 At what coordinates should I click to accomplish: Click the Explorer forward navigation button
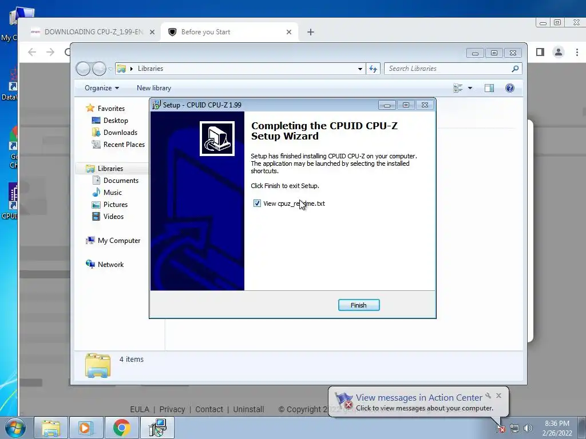(99, 69)
